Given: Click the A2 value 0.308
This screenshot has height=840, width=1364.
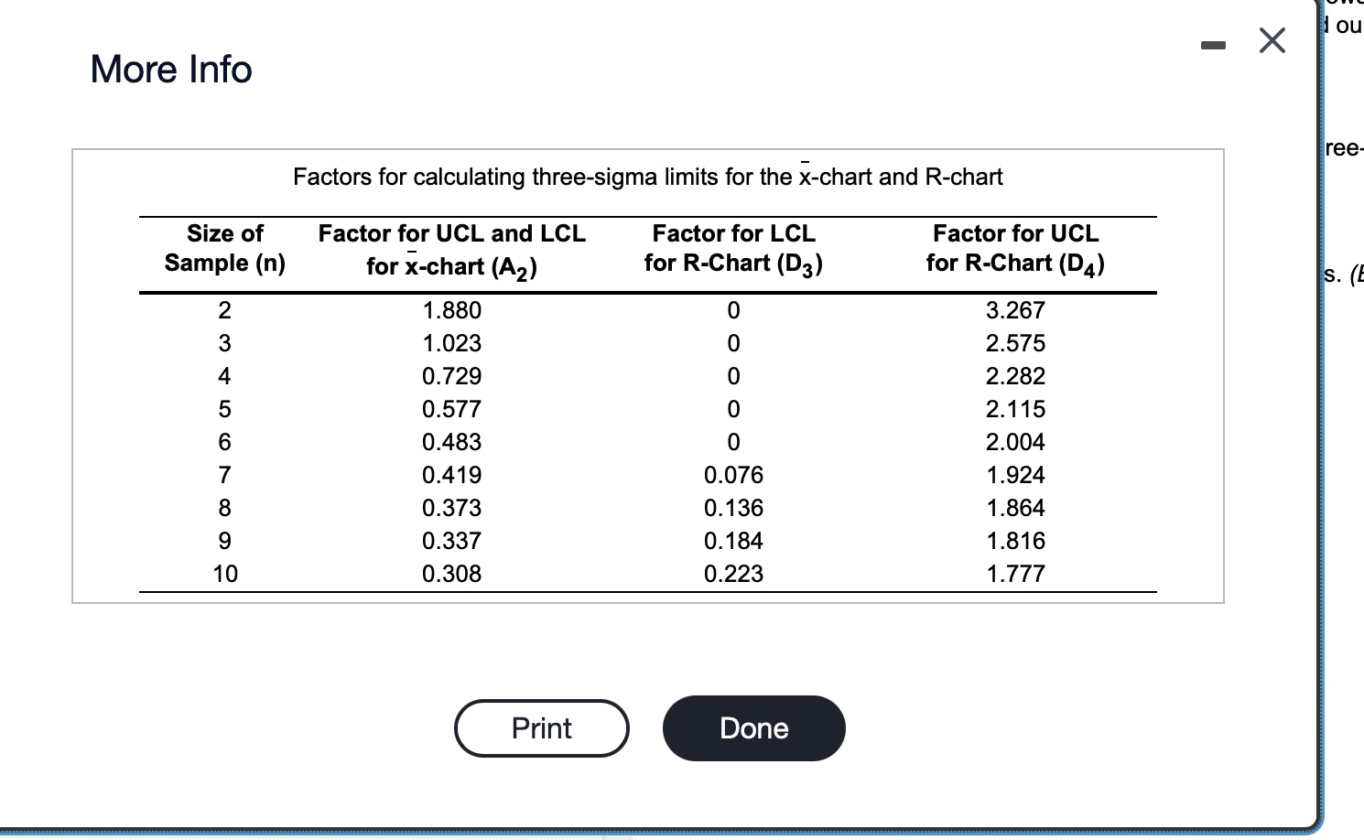Looking at the screenshot, I should click(451, 574).
